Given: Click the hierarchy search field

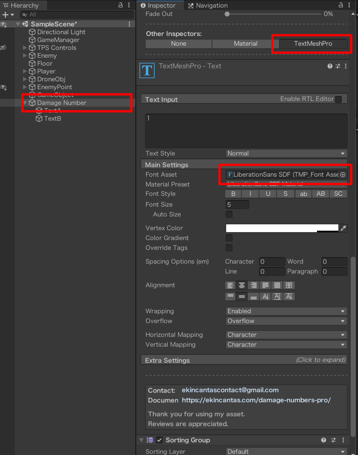Looking at the screenshot, I should [77, 15].
